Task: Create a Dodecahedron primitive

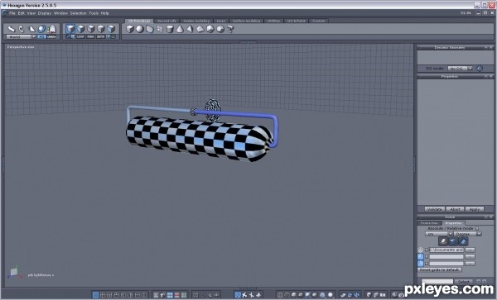Action: click(210, 29)
